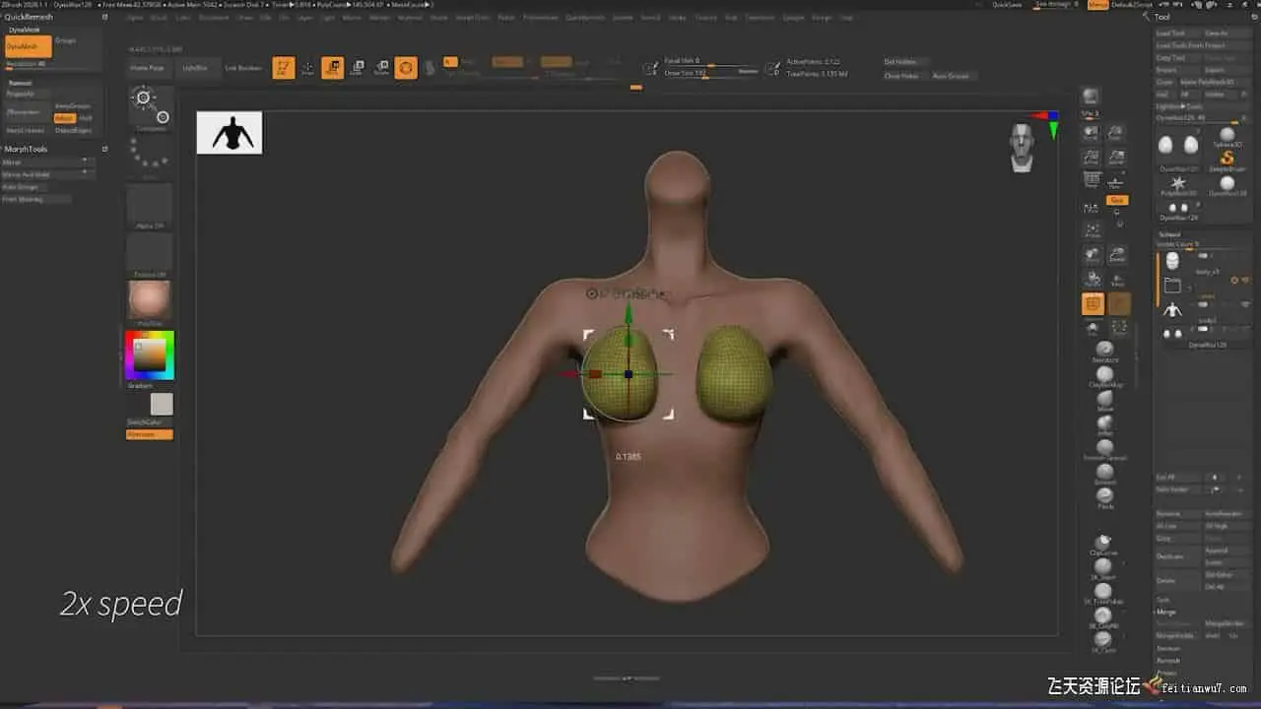The width and height of the screenshot is (1261, 709).
Task: Open the current brush thumbnail picker
Action: 151,108
